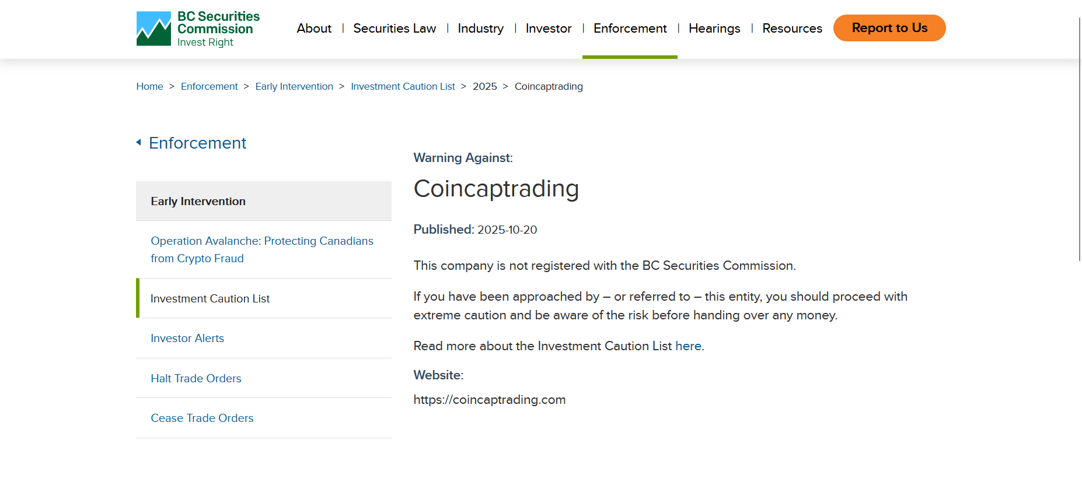
Task: Open Enforcement breadcrumb link
Action: coord(209,86)
